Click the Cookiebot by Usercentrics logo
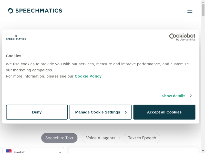The image size is (205, 153). point(182,37)
